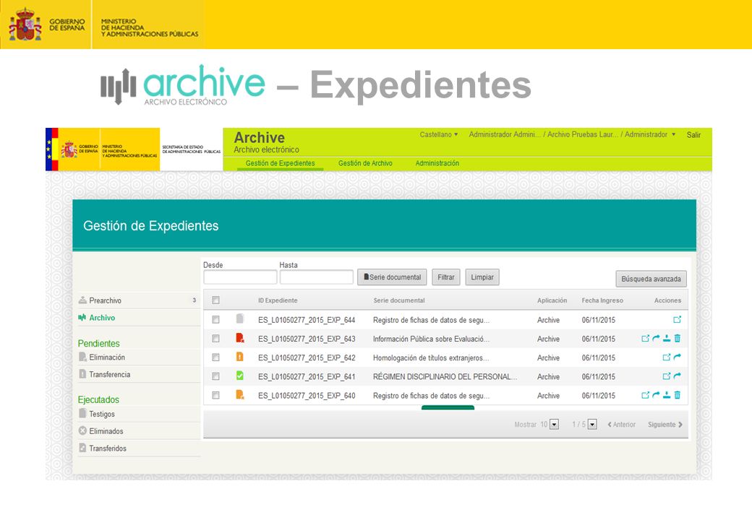Click the transfer arrow icon for EXP_642
The height and width of the screenshot is (520, 752).
tap(678, 357)
